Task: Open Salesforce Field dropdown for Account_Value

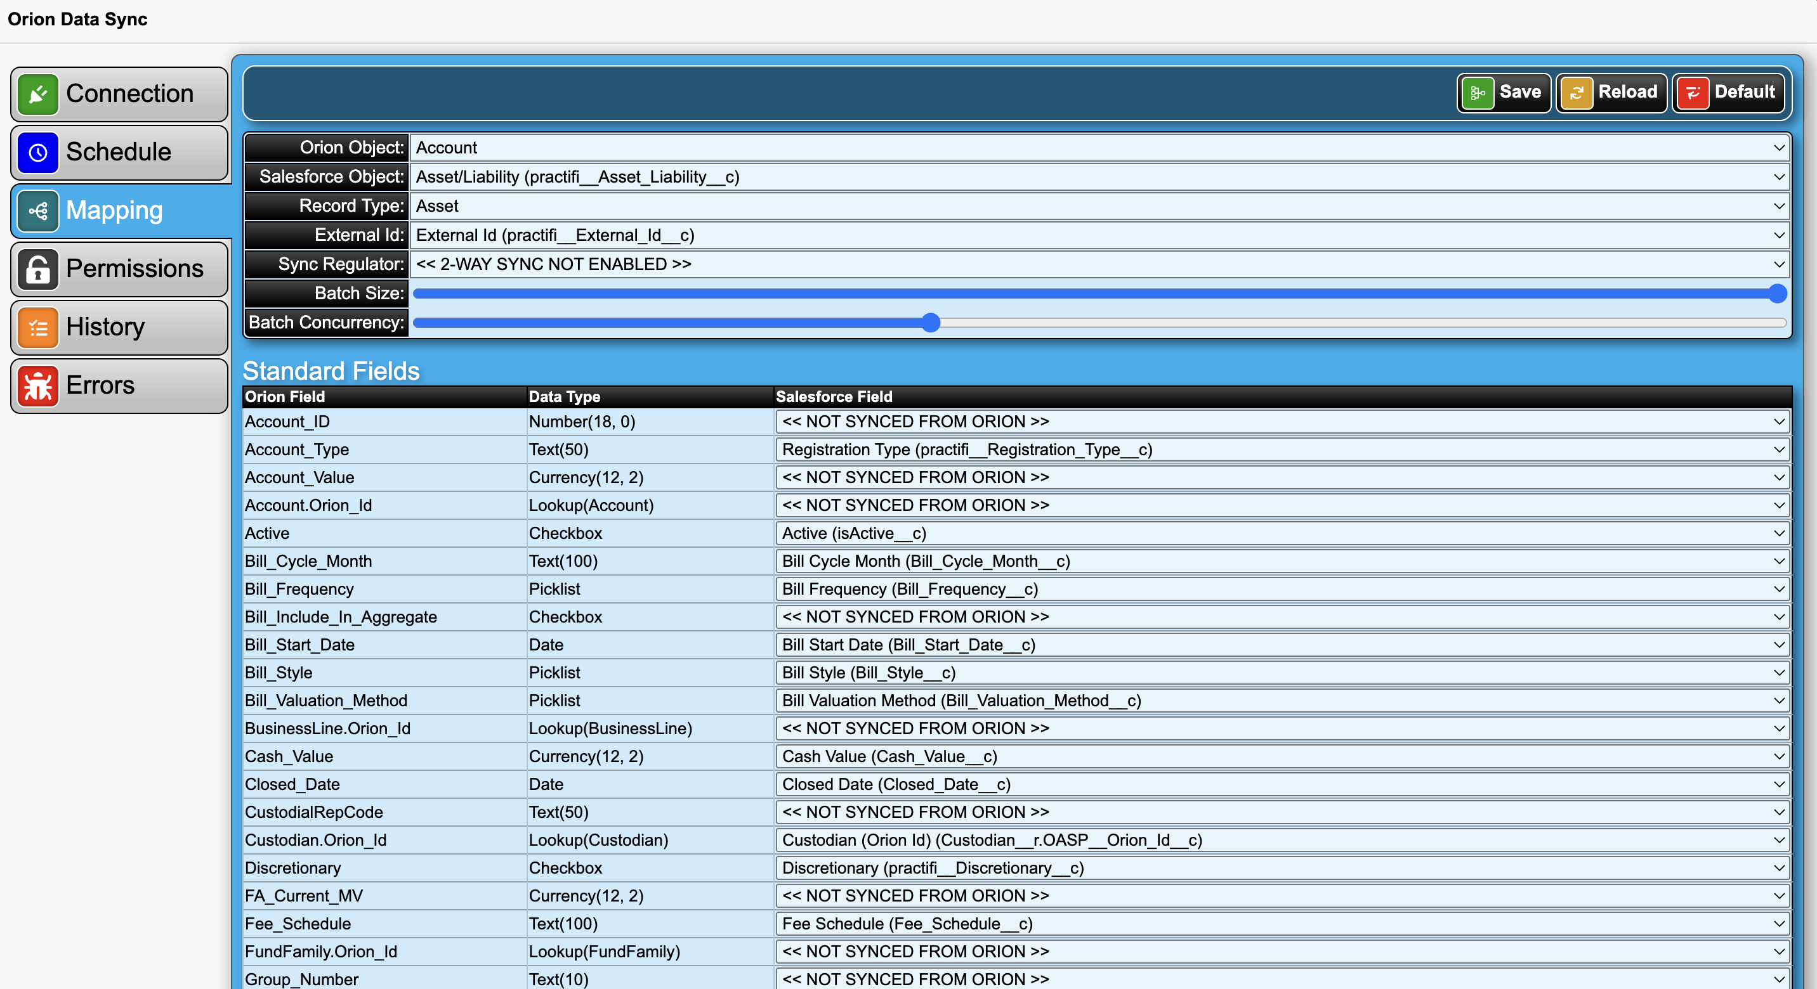Action: click(x=1282, y=477)
